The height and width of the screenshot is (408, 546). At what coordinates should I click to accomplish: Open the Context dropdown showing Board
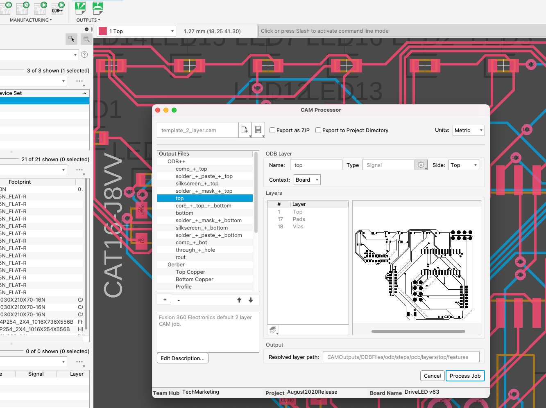click(x=307, y=180)
